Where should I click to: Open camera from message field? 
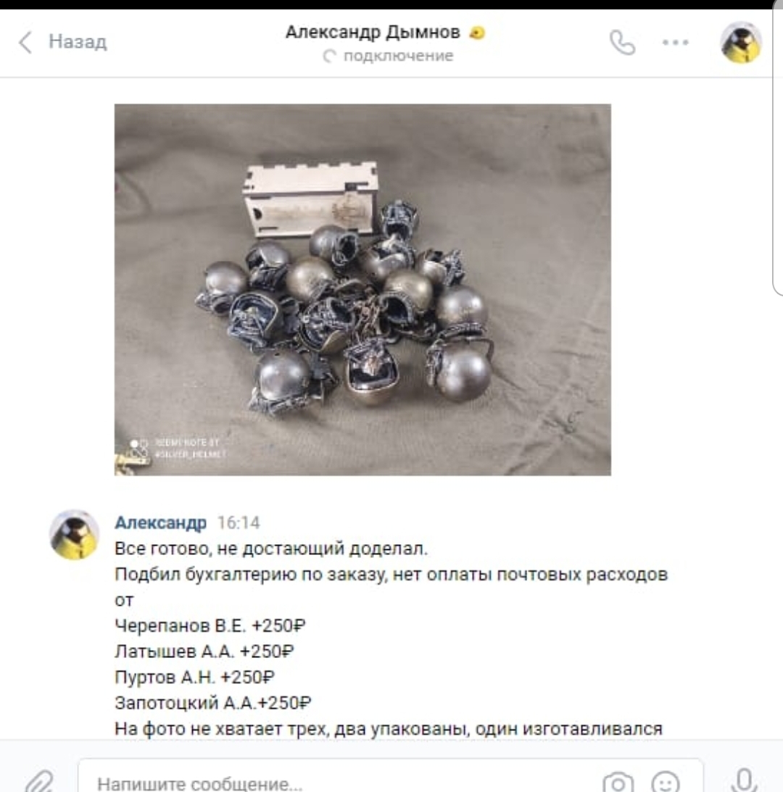tap(618, 781)
